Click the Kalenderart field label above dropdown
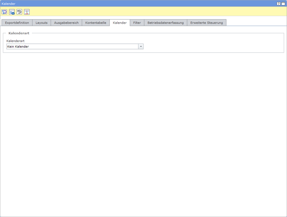This screenshot has width=287, height=217. coord(15,41)
